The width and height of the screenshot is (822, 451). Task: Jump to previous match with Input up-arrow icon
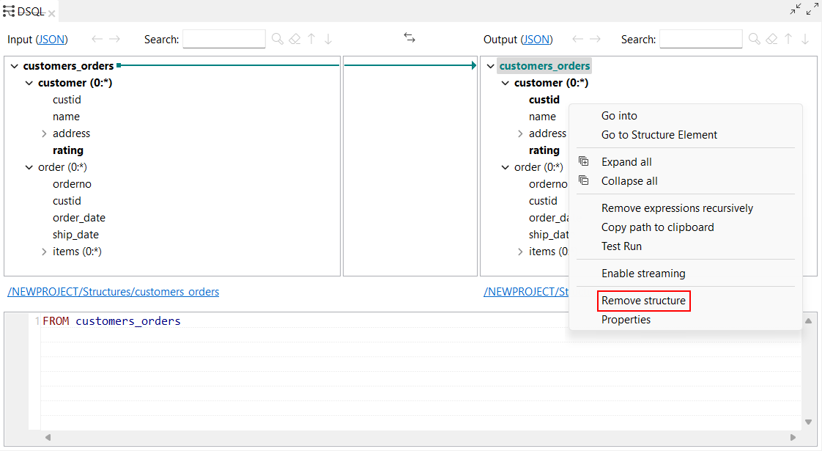(x=311, y=39)
